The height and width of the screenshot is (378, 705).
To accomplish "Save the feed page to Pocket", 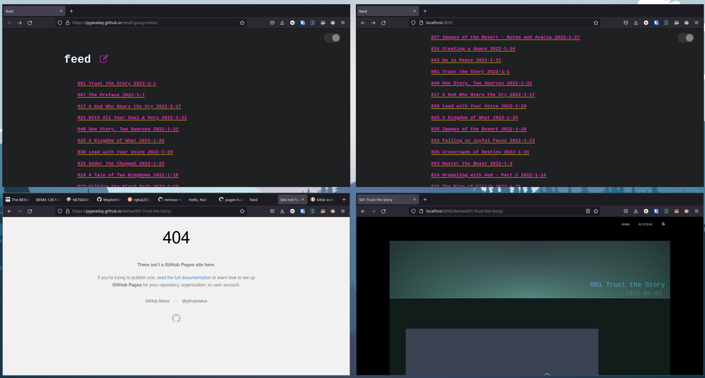I will (272, 23).
